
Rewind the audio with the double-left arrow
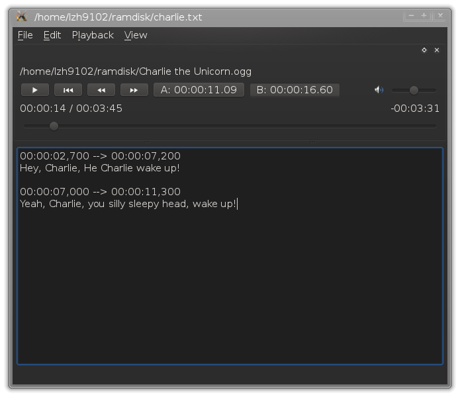coord(101,90)
